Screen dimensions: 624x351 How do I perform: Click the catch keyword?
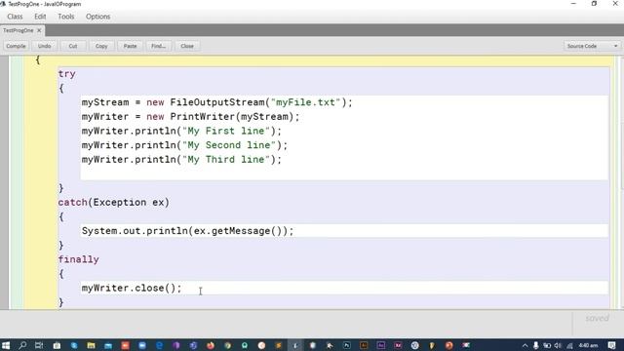(72, 202)
